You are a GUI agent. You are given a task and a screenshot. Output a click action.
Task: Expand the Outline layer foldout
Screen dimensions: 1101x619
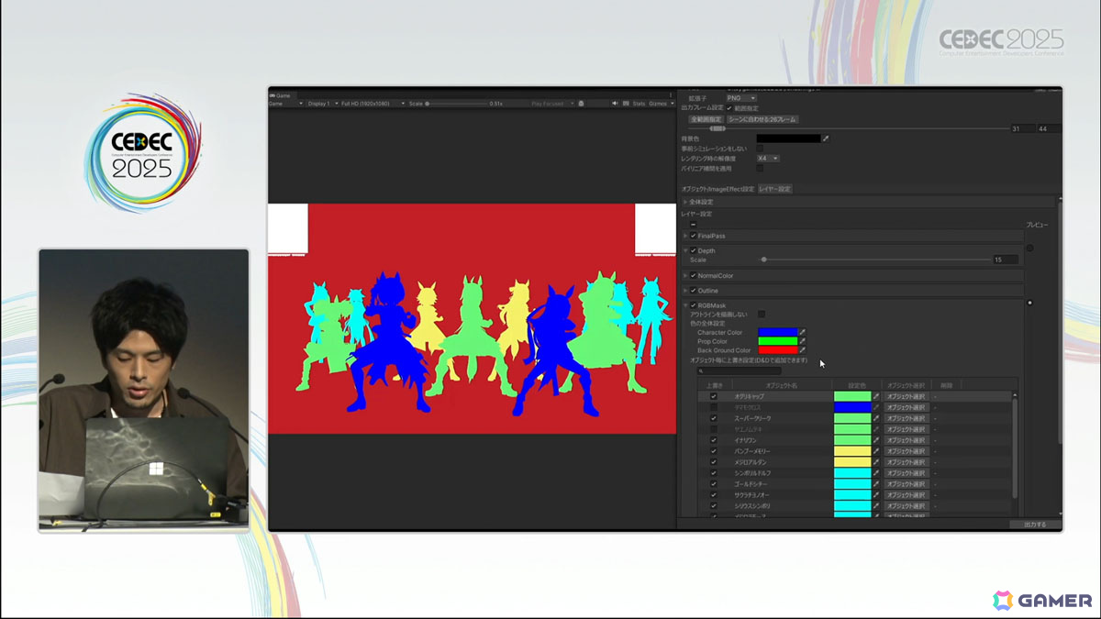click(685, 291)
